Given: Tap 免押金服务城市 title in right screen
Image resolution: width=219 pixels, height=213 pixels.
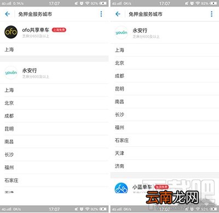Looking at the screenshot, I should 146,14.
